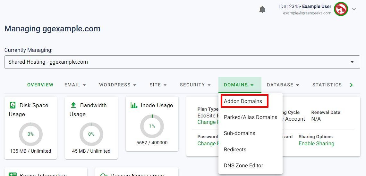The image size is (366, 176).
Task: Click the Disk Space 0% usage ring
Action: click(x=30, y=134)
